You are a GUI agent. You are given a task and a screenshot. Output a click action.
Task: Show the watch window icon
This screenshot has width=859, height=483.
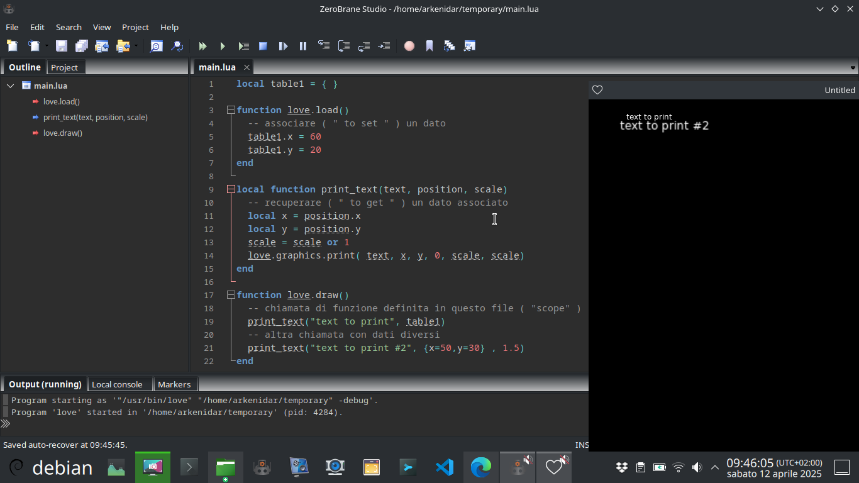click(470, 46)
